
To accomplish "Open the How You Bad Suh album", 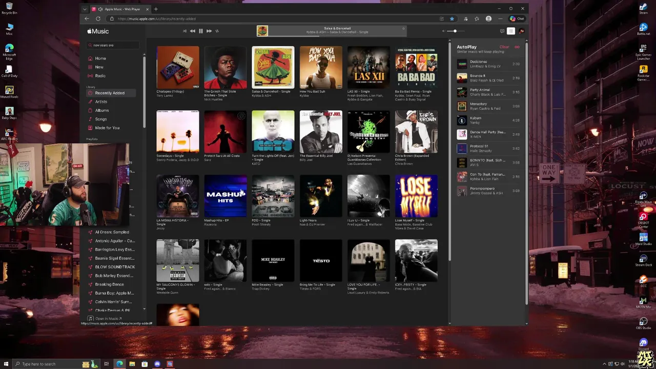I will pyautogui.click(x=321, y=67).
